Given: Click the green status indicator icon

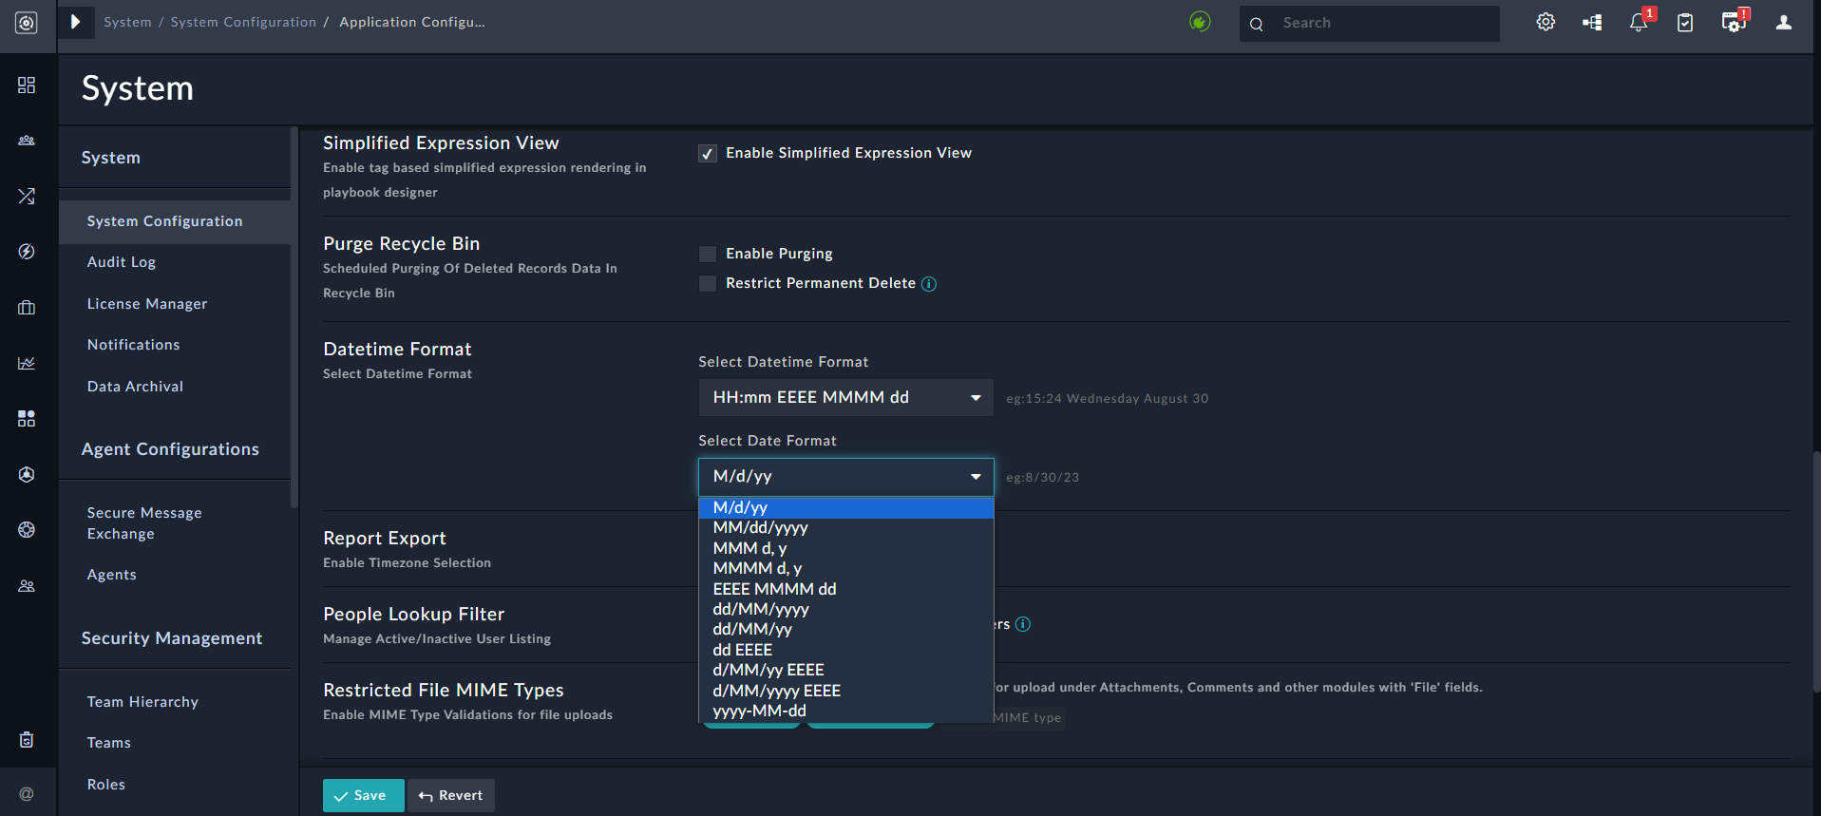Looking at the screenshot, I should pos(1200,22).
